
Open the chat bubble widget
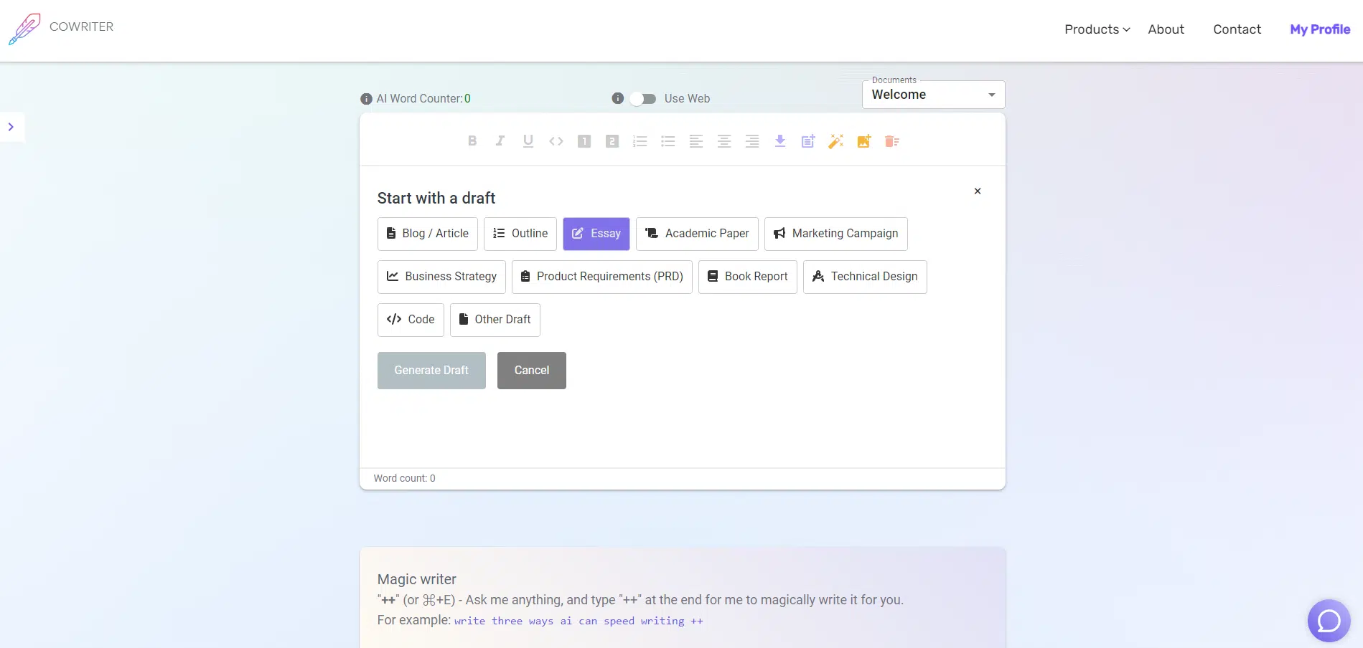[x=1329, y=621]
